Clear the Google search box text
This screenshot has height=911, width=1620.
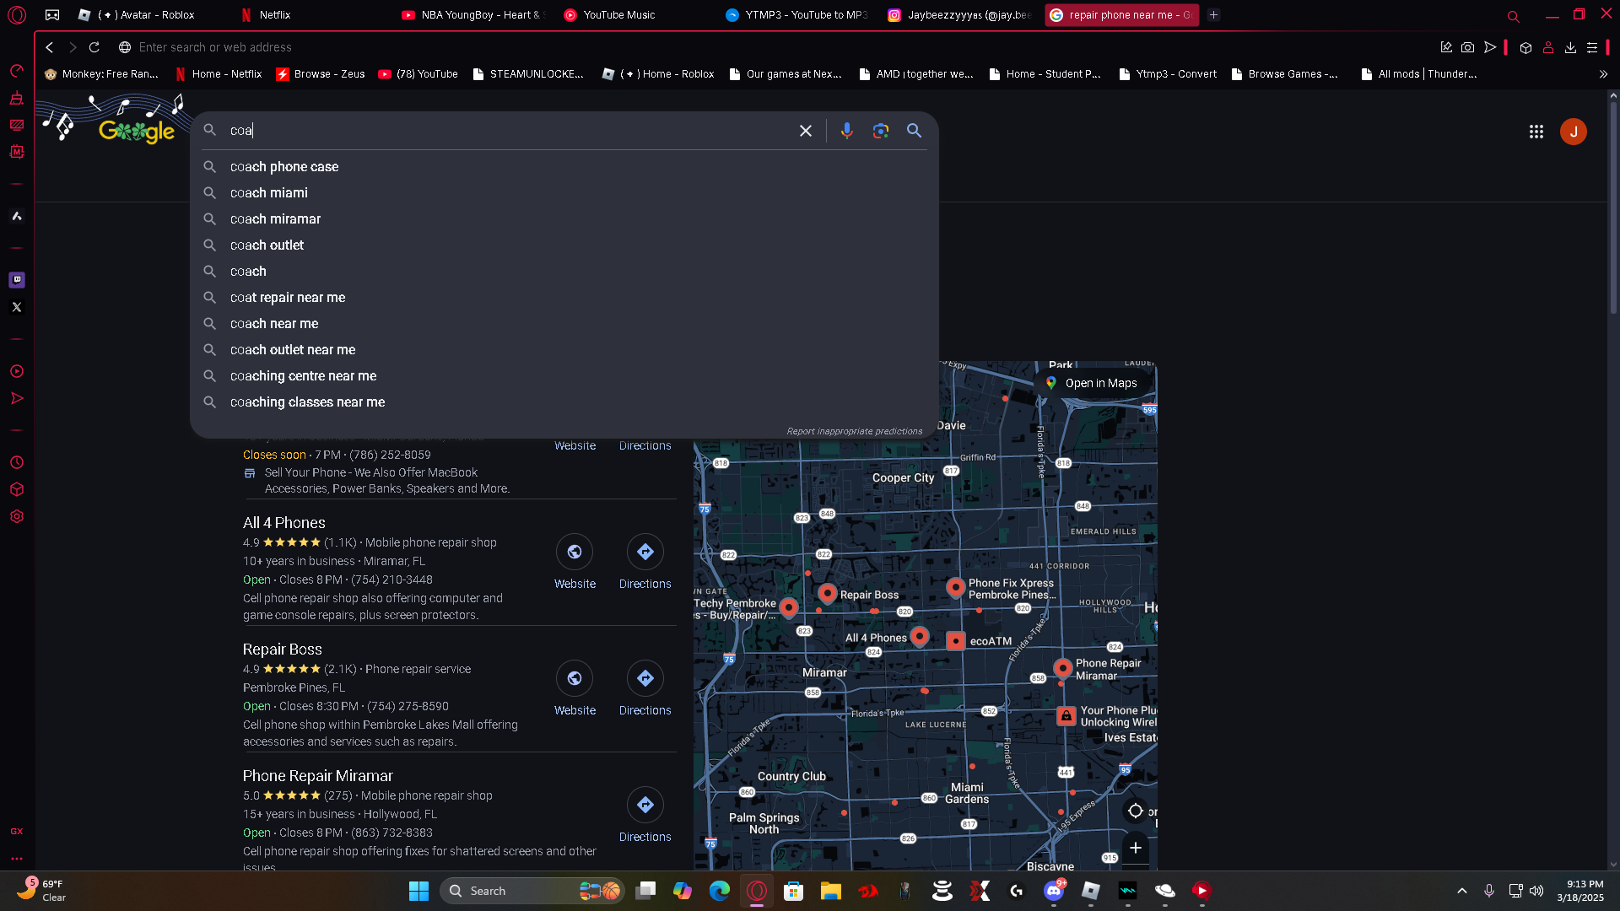point(806,131)
